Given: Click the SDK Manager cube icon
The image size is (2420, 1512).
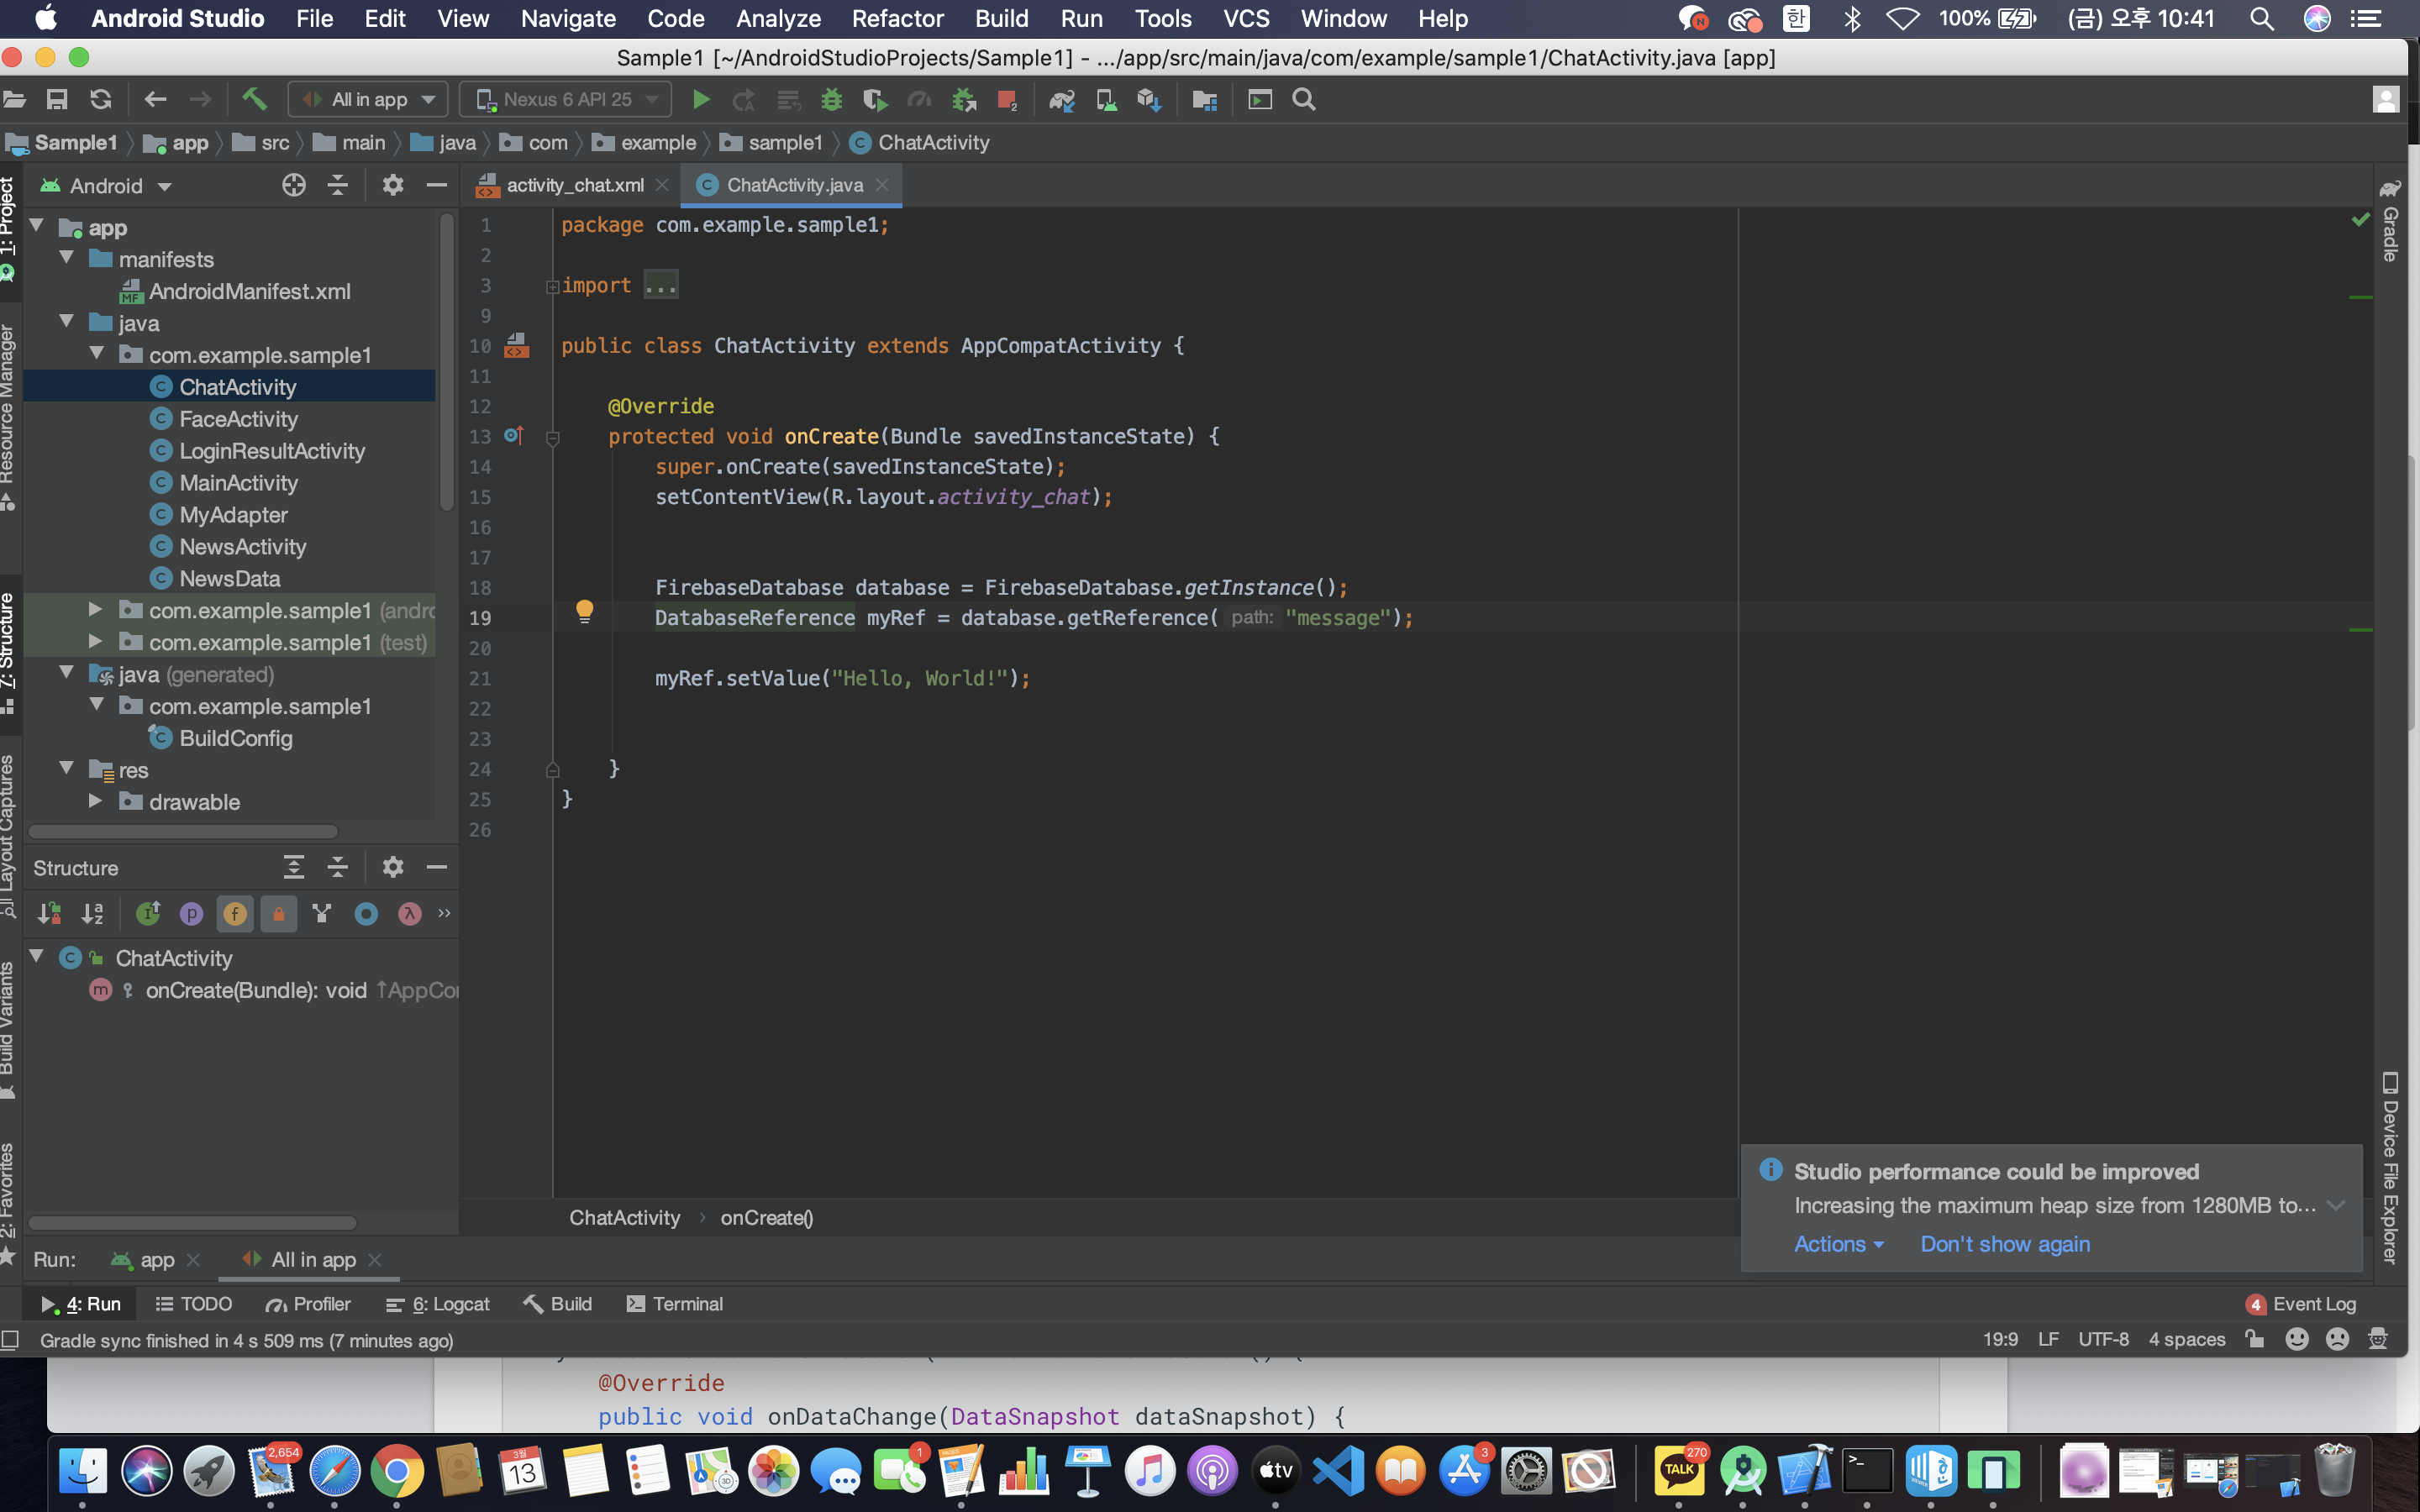Looking at the screenshot, I should click(1149, 99).
